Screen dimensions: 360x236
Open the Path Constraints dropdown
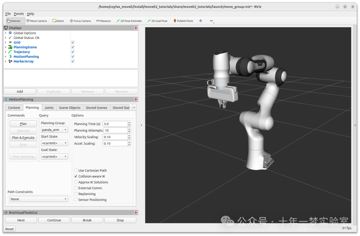[39, 199]
